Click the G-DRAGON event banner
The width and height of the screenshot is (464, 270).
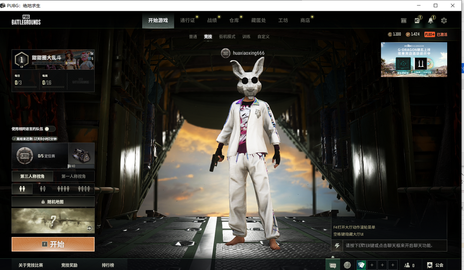(x=414, y=60)
